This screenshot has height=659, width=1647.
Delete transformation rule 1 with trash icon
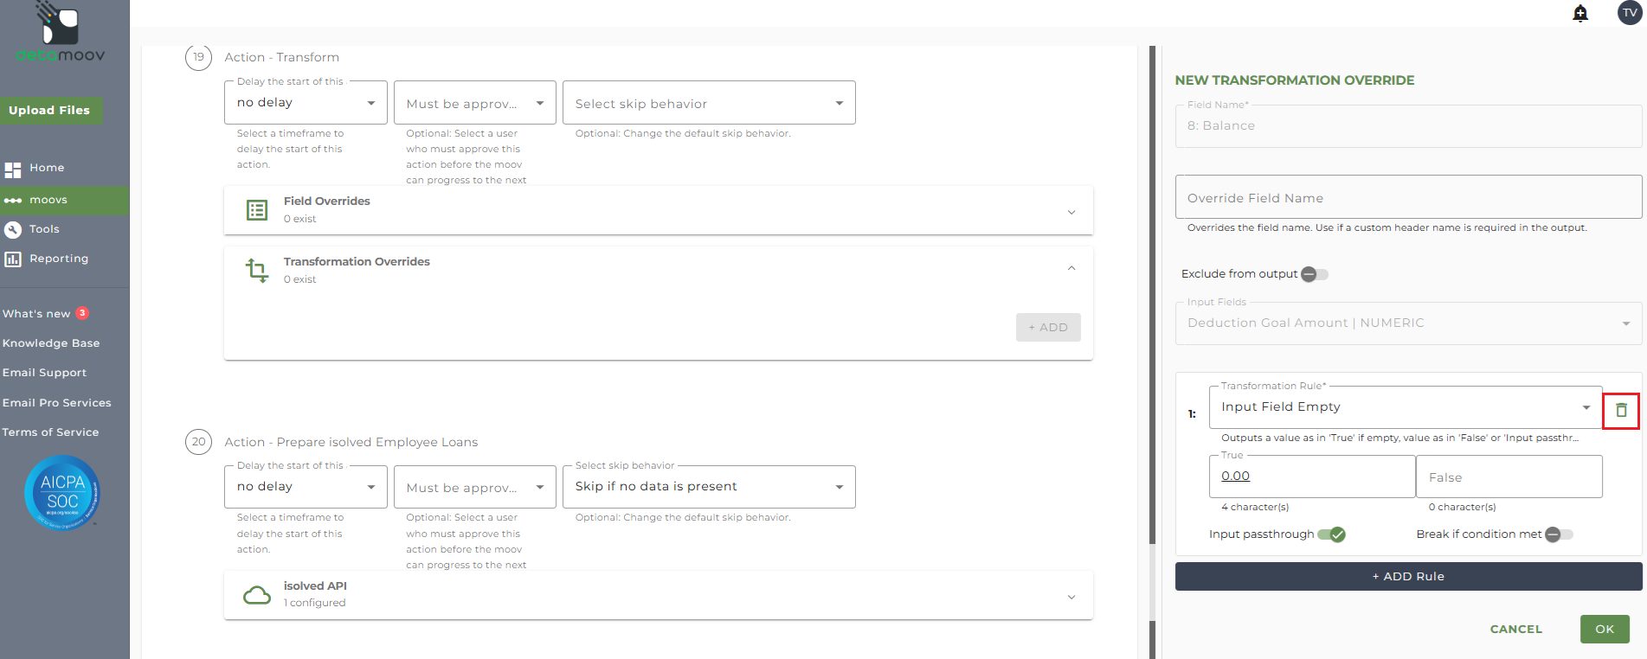point(1621,410)
